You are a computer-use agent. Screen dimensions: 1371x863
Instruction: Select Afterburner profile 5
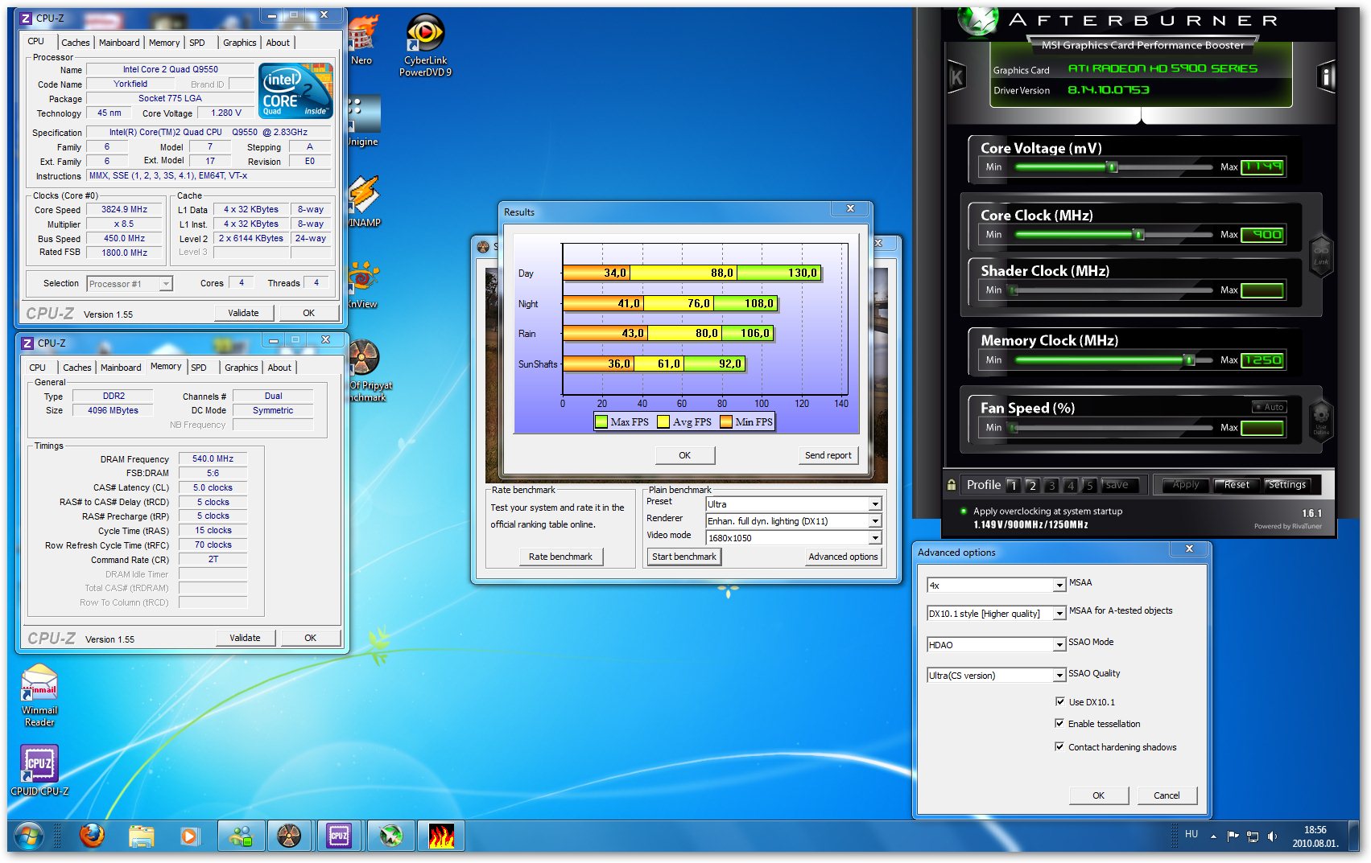coord(1089,485)
